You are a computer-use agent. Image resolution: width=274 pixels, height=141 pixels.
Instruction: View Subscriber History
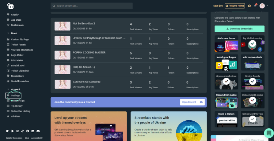click(x=20, y=111)
